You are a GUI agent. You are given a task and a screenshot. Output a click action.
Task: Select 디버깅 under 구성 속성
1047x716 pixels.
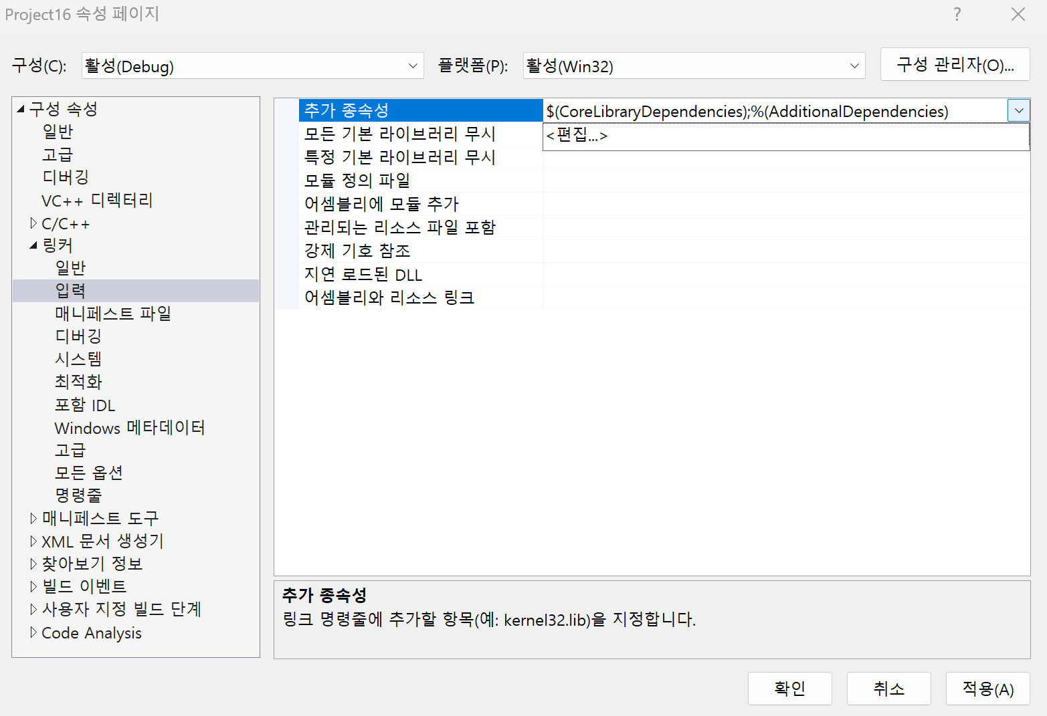66,177
